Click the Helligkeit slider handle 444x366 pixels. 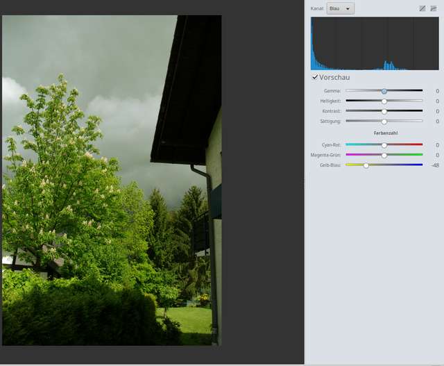coord(384,101)
